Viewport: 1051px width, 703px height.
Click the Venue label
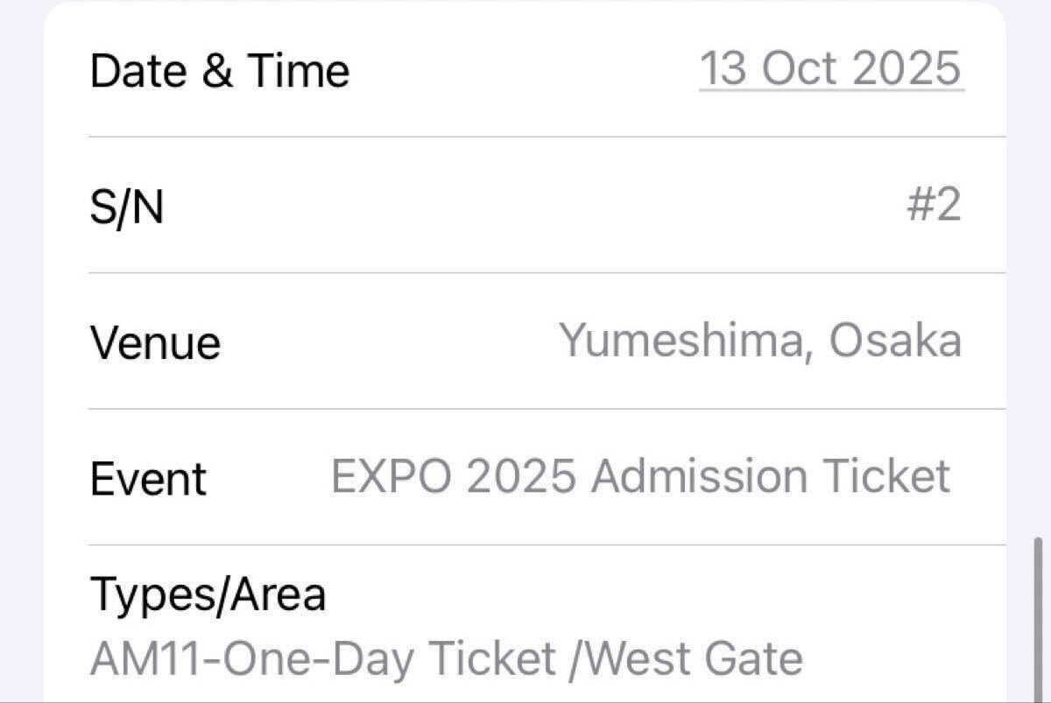154,342
